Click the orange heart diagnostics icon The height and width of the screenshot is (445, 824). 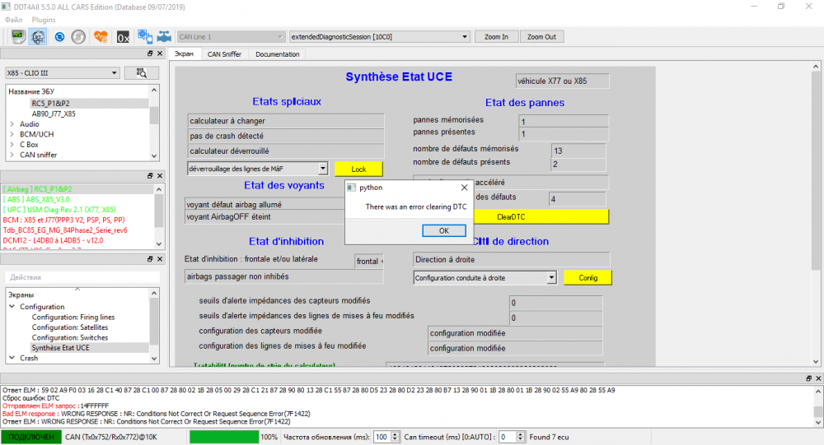pyautogui.click(x=101, y=37)
